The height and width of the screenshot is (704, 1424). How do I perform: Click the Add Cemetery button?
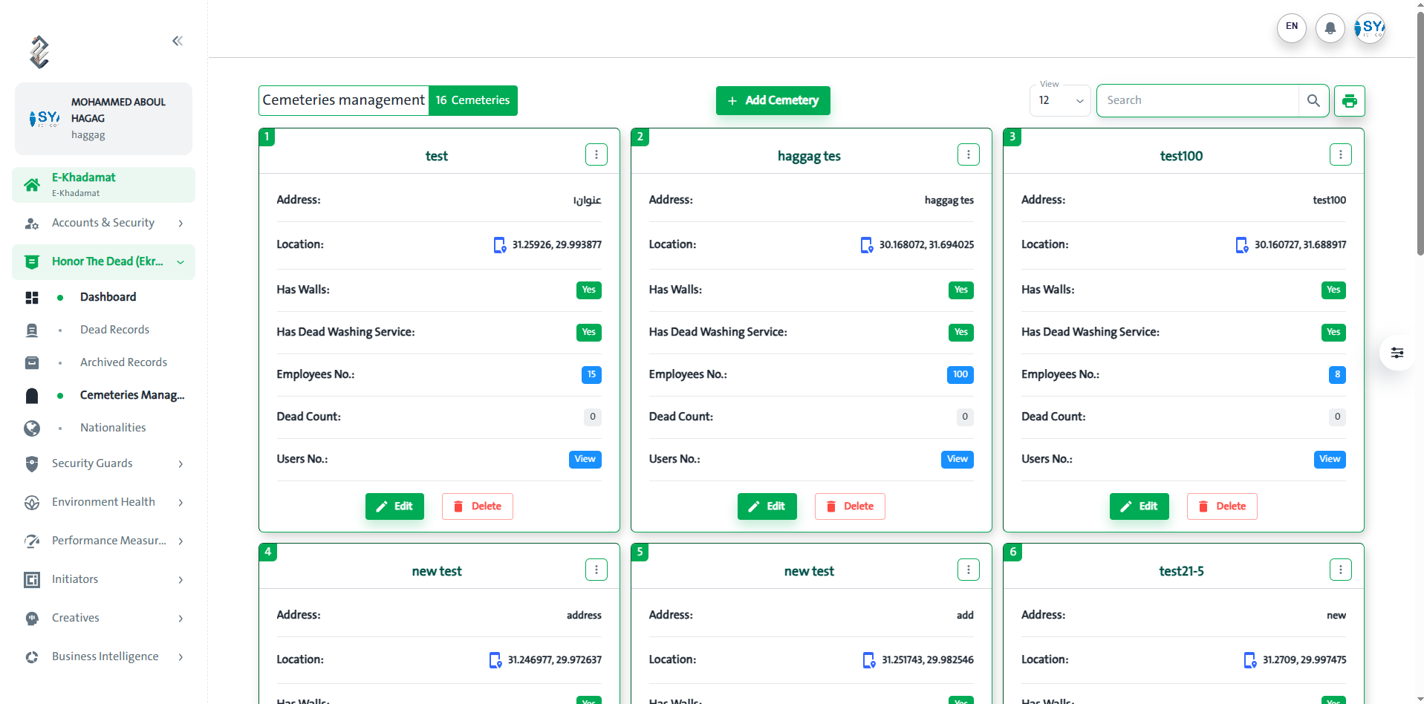click(773, 101)
